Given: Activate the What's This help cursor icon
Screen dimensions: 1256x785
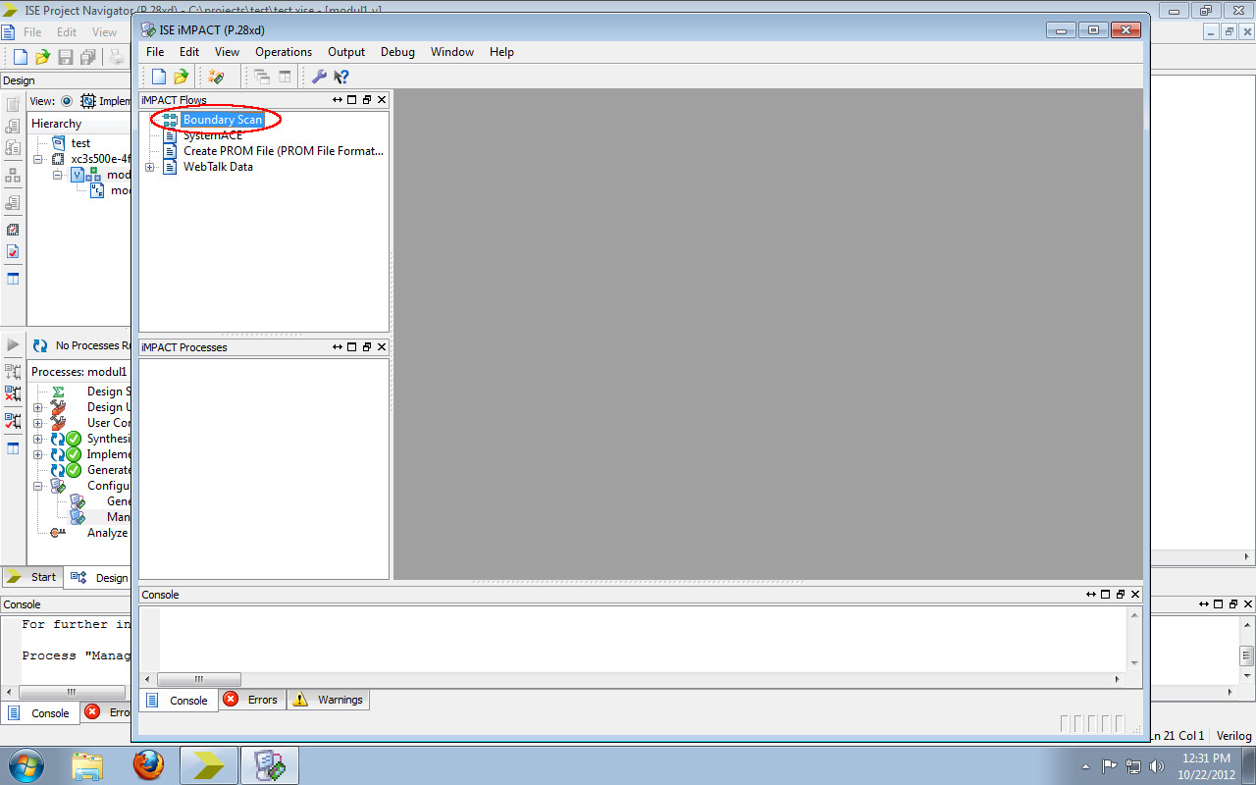Looking at the screenshot, I should click(340, 76).
